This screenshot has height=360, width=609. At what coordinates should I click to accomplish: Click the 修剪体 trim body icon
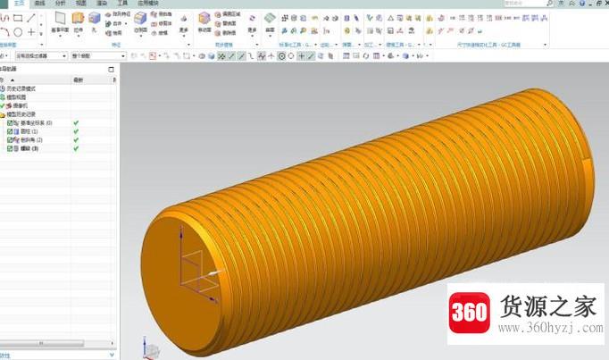pyautogui.click(x=154, y=24)
